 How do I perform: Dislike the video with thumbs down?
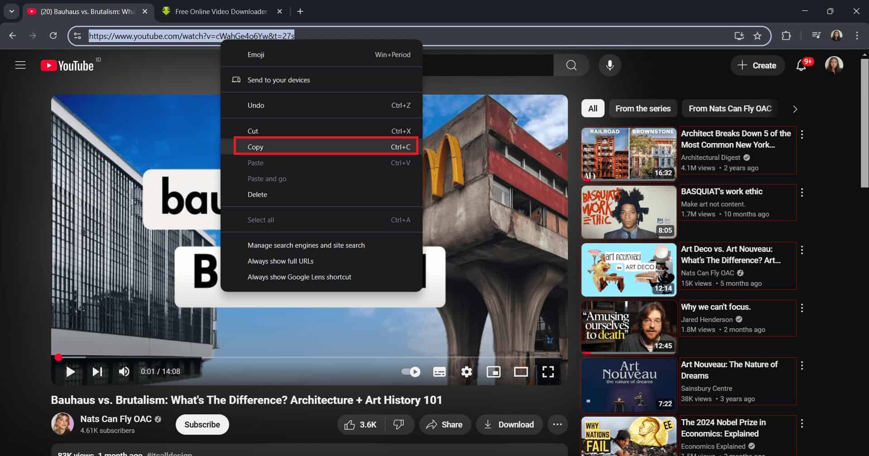point(399,424)
